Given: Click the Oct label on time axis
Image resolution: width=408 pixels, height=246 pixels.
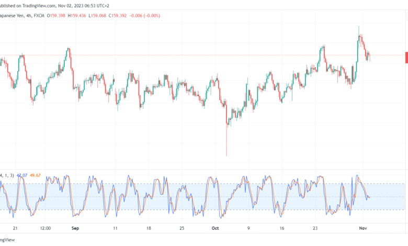Looking at the screenshot, I should pyautogui.click(x=215, y=228).
